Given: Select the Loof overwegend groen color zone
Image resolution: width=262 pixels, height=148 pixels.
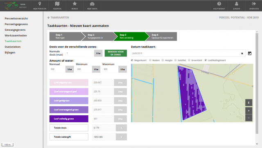Looking at the screenshot, I should pyautogui.click(x=69, y=110).
